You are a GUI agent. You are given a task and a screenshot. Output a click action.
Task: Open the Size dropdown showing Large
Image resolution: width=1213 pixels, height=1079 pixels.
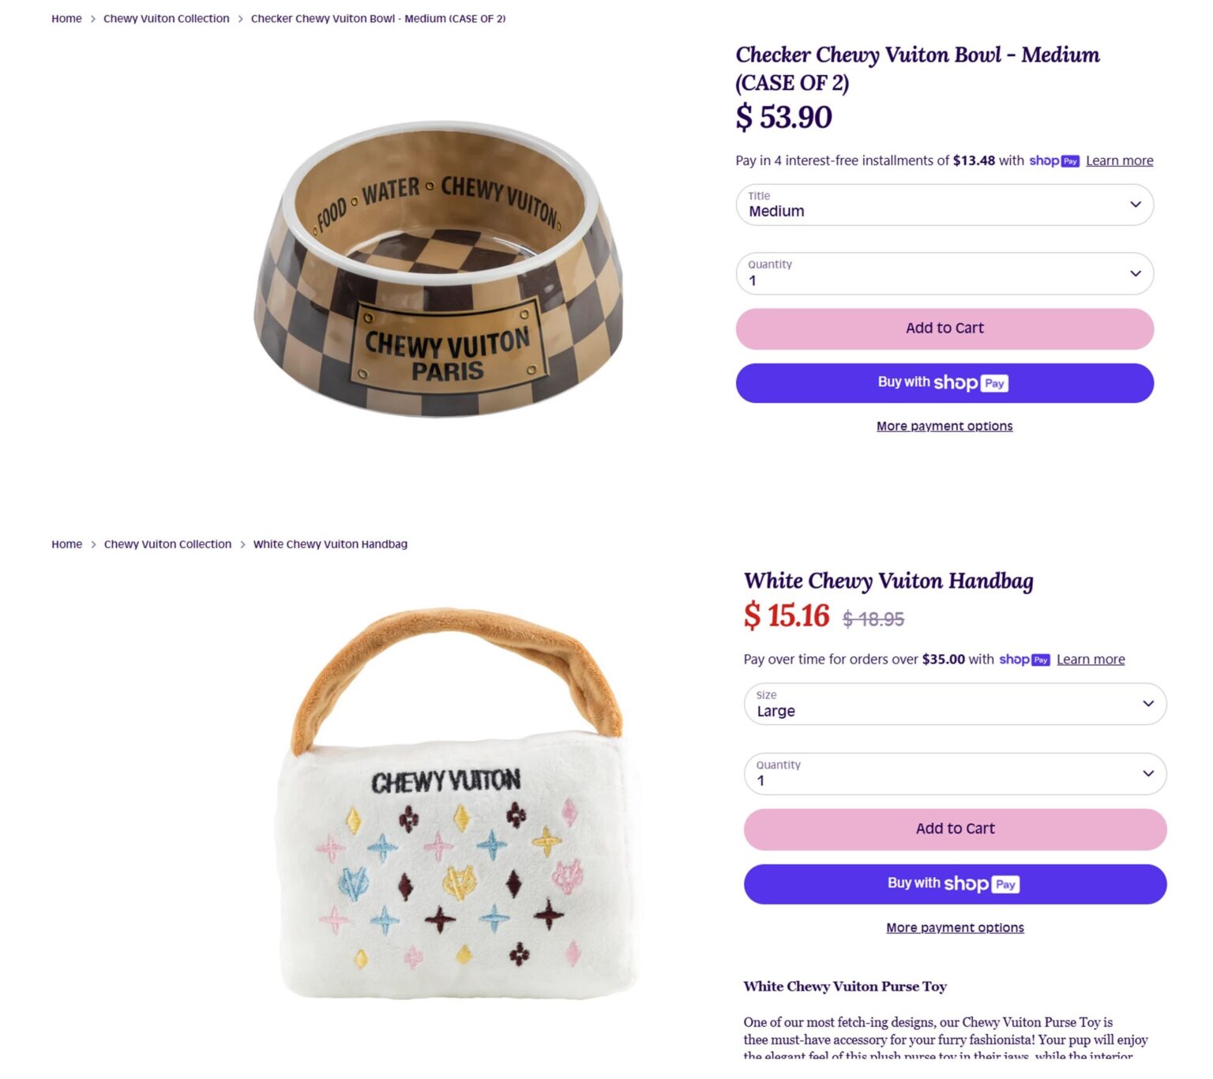click(955, 704)
